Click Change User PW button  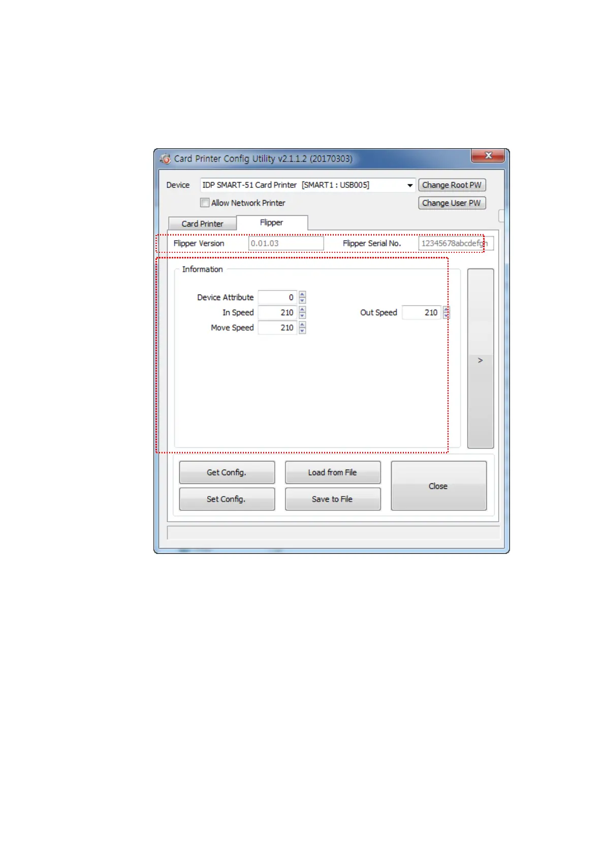click(x=452, y=203)
